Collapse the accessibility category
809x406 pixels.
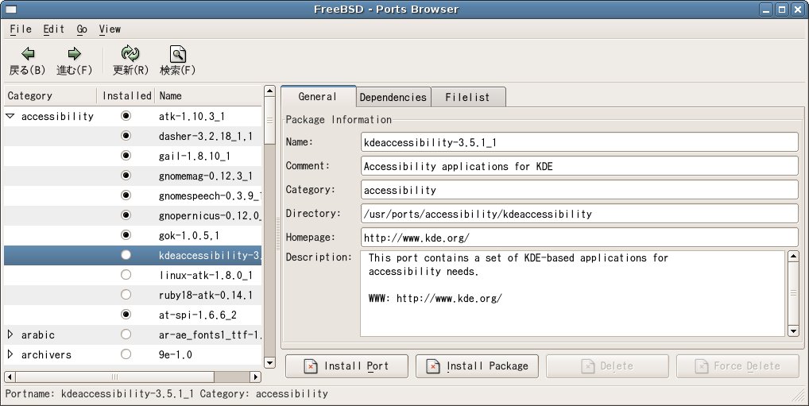point(10,116)
